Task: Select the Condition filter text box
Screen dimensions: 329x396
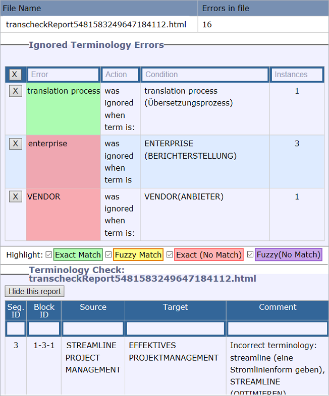Action: click(x=204, y=75)
